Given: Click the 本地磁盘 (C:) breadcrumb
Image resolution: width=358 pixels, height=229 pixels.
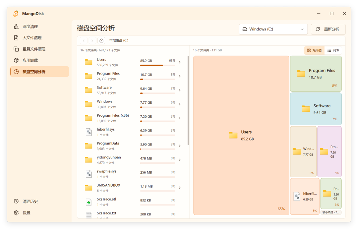Looking at the screenshot, I should pos(119,40).
